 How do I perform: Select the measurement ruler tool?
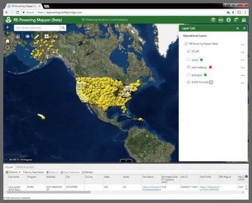(37, 36)
